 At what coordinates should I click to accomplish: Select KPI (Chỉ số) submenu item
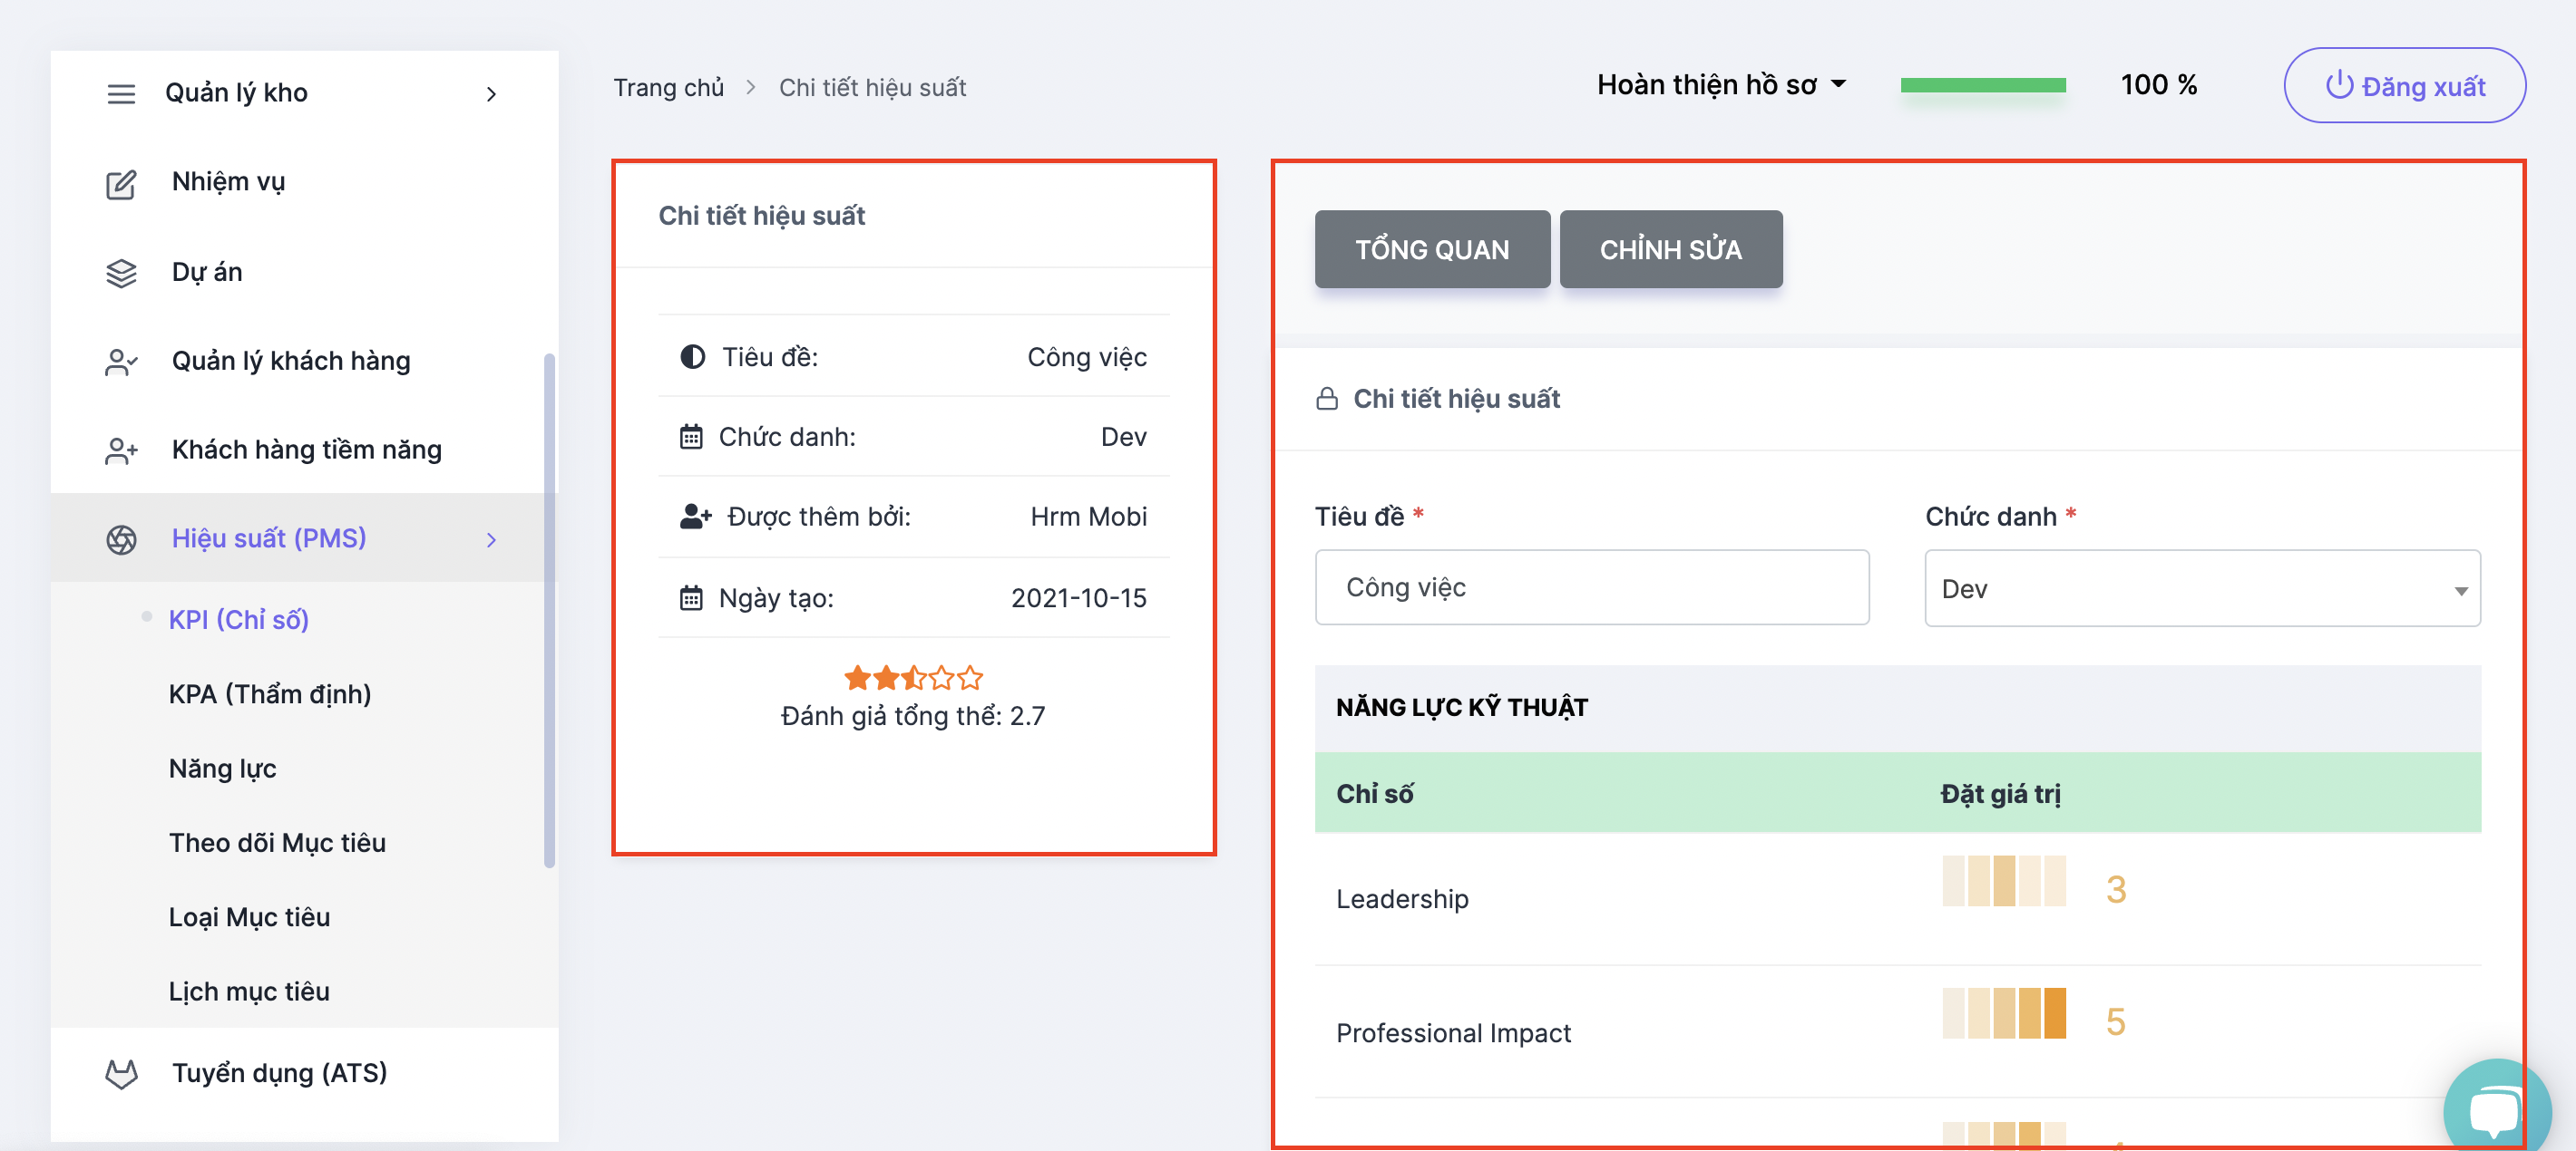(238, 621)
